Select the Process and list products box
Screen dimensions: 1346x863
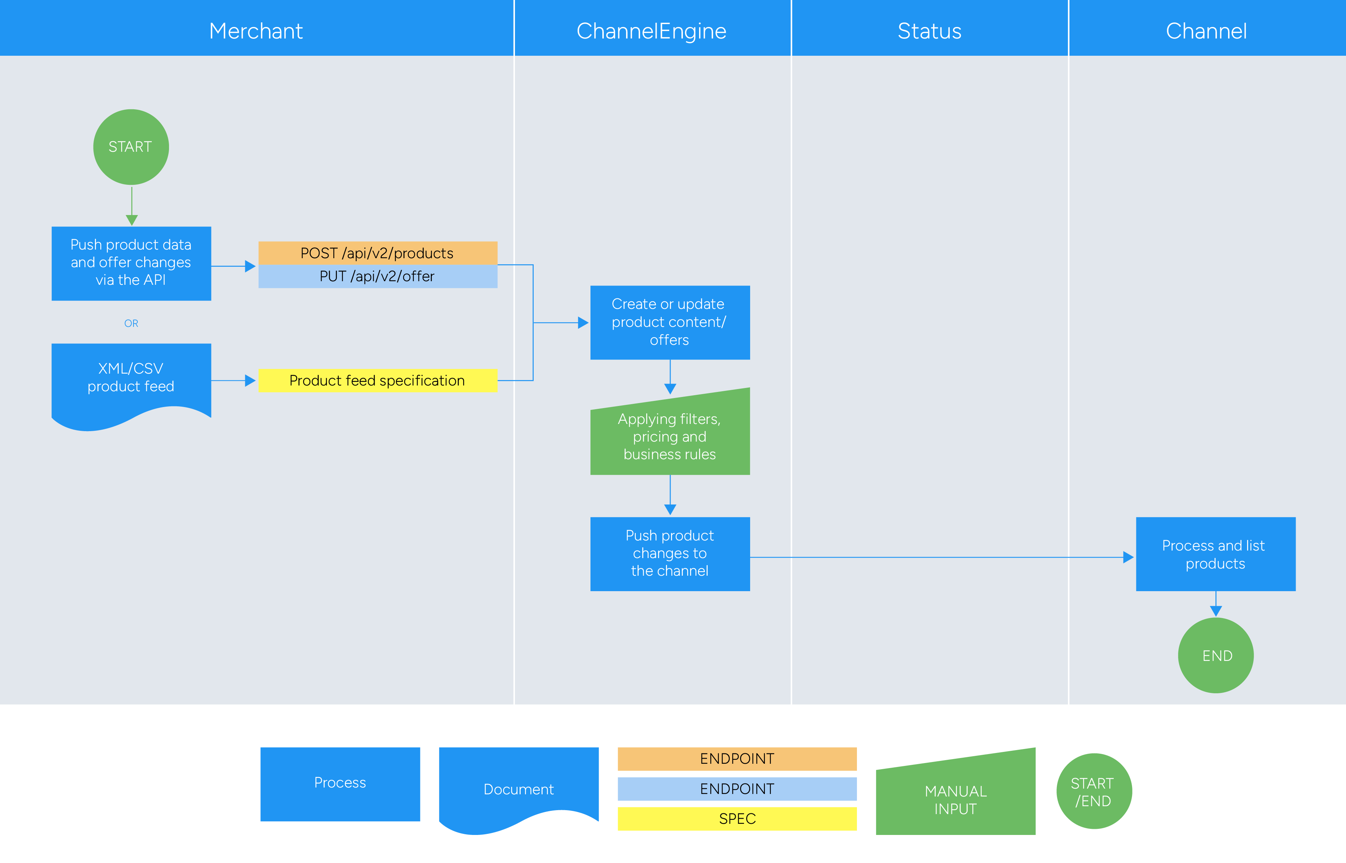1215,554
